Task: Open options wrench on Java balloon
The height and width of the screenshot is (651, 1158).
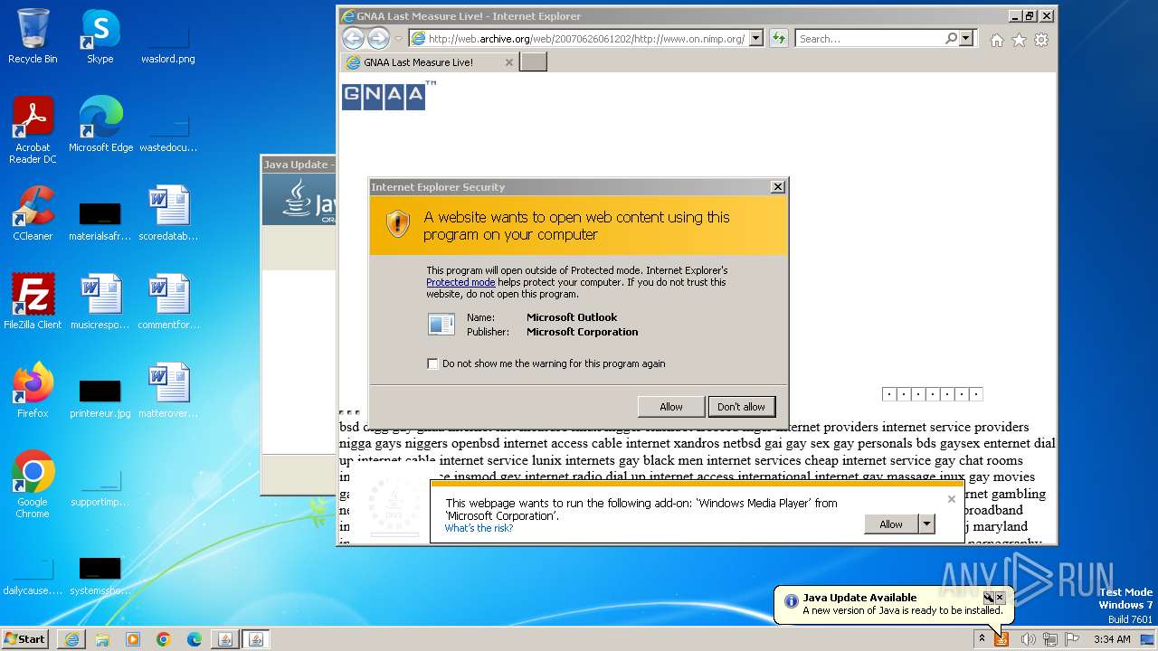Action: pos(988,598)
